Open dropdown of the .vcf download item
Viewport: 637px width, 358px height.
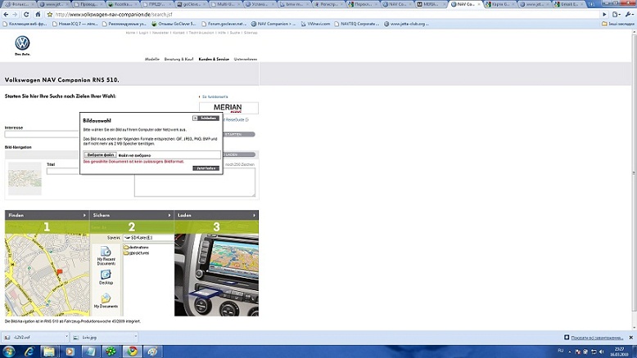click(x=66, y=337)
